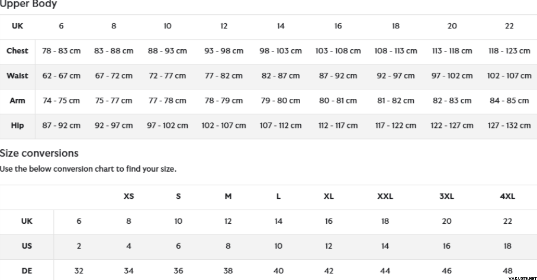Click the 78 - 83 cm chest cell
Image resolution: width=537 pixels, height=280 pixels.
pos(61,51)
